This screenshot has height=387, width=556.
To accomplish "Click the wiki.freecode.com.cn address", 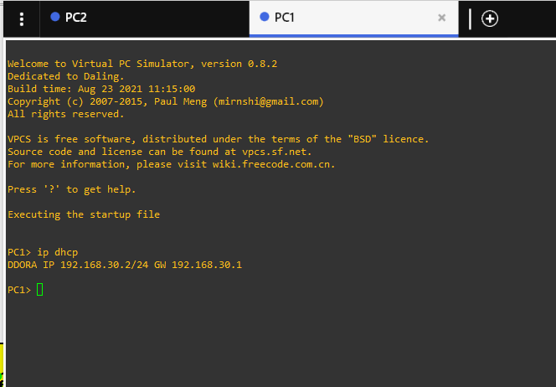I will [x=273, y=164].
